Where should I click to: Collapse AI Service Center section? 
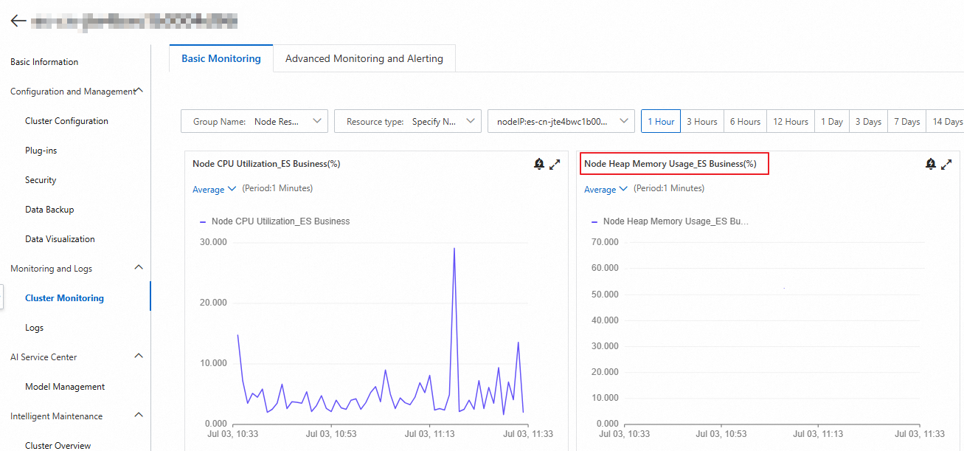click(139, 357)
